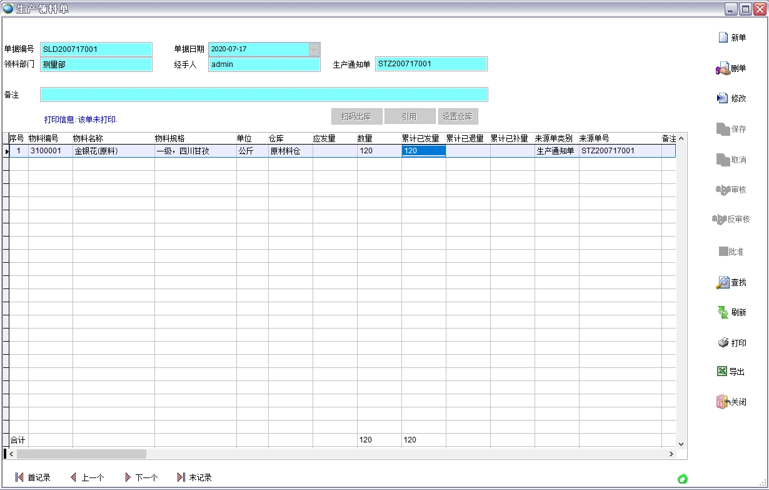Click the vertical scrollbar down arrow

click(681, 444)
